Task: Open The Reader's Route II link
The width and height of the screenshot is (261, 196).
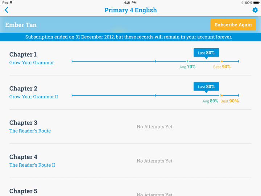Action: (32, 165)
